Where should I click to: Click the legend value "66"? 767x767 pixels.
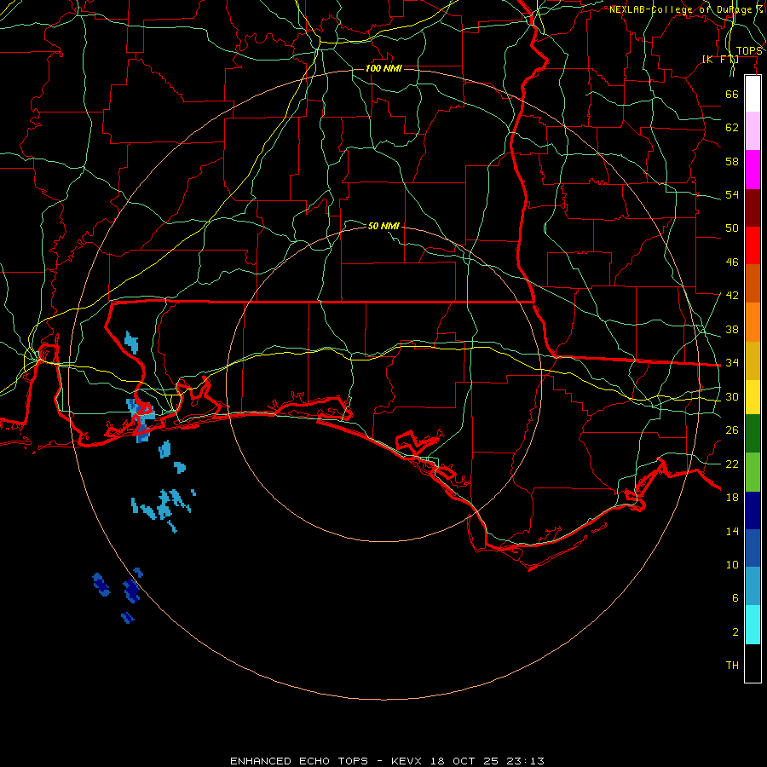point(732,94)
